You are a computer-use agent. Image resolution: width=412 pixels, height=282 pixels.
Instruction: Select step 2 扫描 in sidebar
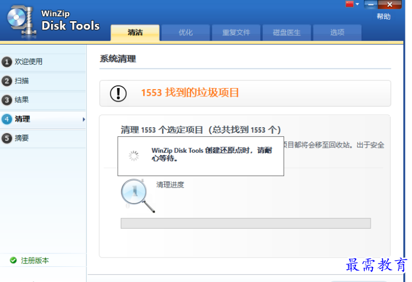click(43, 81)
